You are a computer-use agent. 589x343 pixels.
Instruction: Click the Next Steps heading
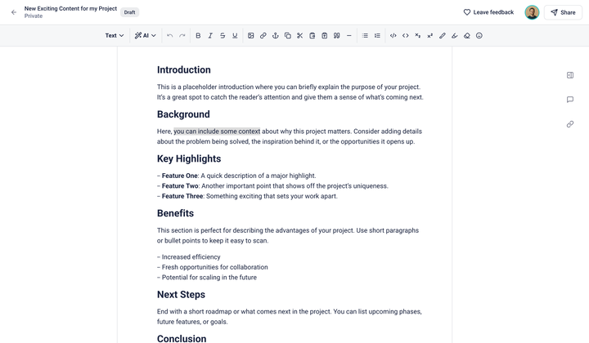(x=181, y=295)
